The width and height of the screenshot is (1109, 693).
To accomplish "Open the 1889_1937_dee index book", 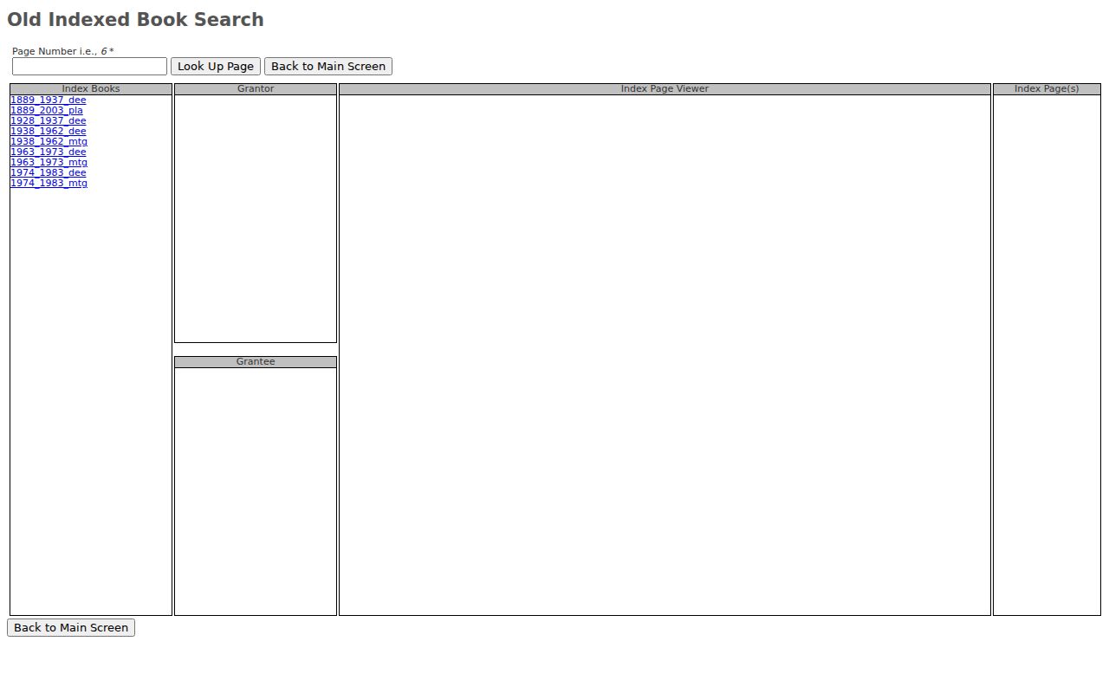I will click(49, 100).
